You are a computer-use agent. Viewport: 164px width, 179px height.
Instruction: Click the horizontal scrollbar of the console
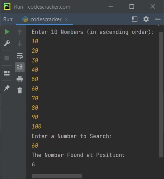pos(57,176)
